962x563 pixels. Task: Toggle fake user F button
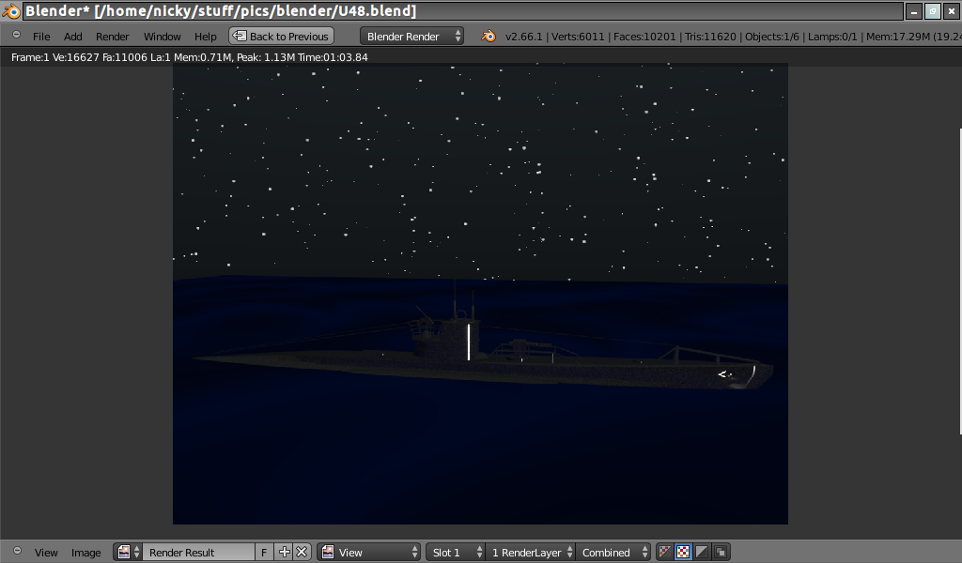[x=264, y=553]
